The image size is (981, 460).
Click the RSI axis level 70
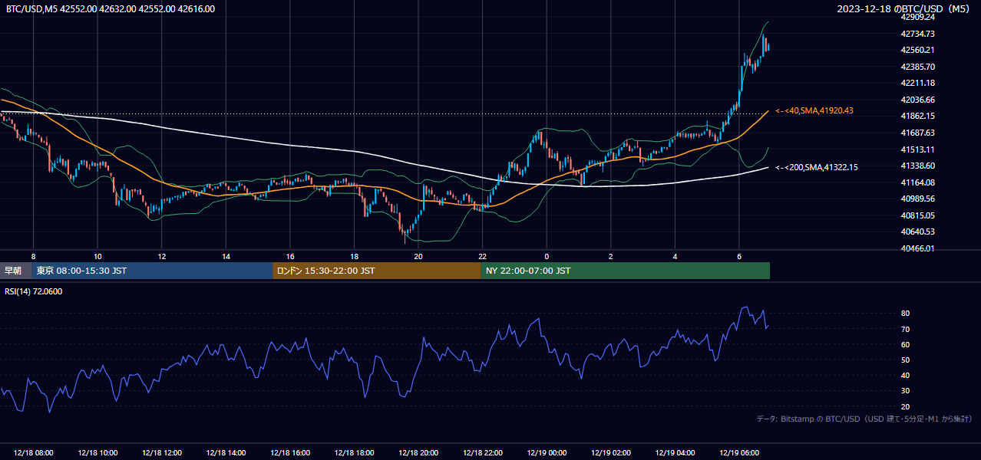[x=906, y=329]
